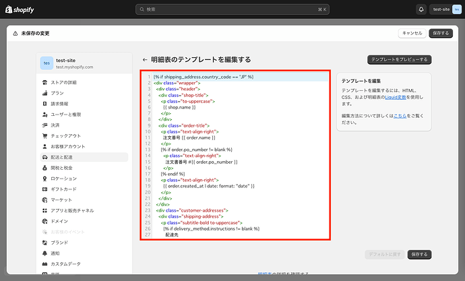Click the bottom 保存する button
This screenshot has width=465, height=281.
[x=419, y=254]
